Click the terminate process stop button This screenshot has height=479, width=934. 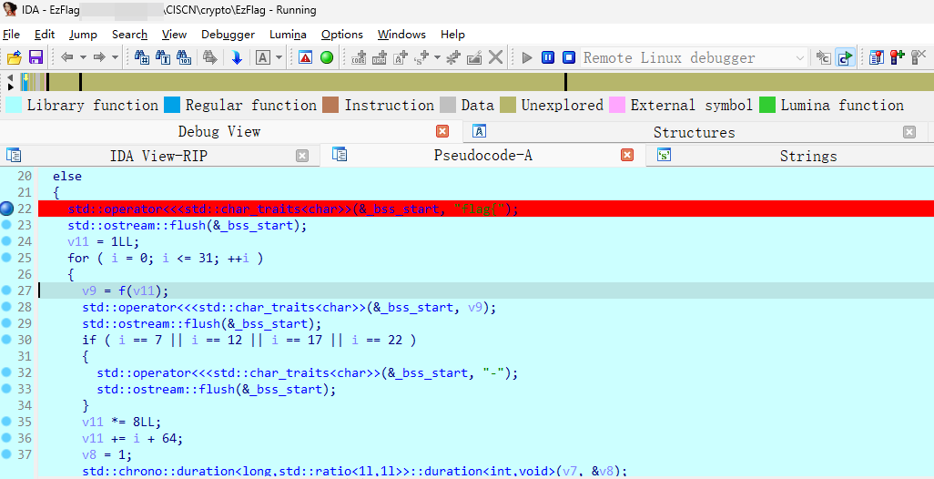pos(568,57)
